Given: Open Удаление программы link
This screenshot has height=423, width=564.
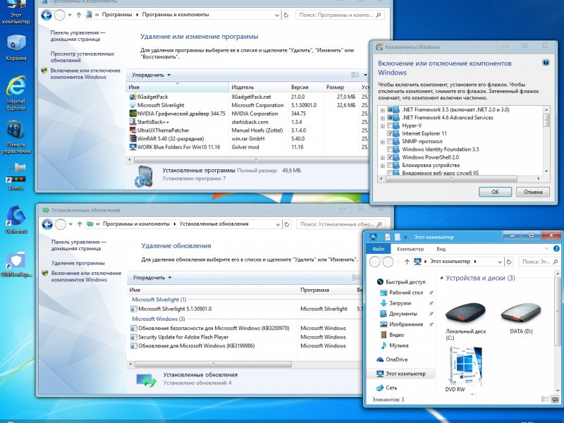Looking at the screenshot, I should click(78, 263).
